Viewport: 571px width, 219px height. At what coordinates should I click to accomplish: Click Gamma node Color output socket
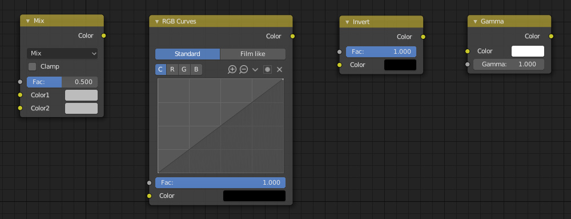[x=551, y=36]
